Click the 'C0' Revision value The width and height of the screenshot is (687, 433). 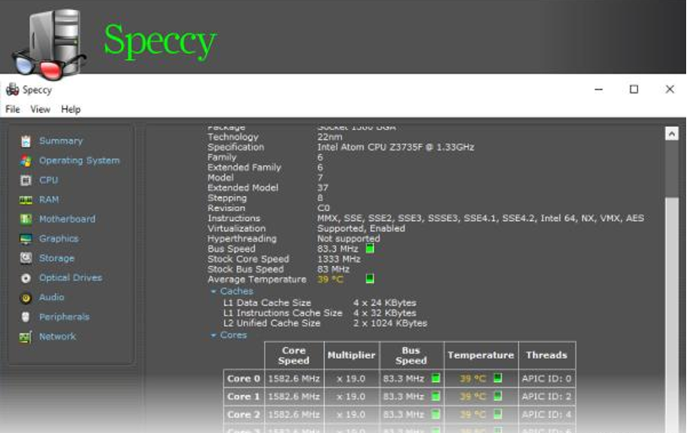(323, 208)
